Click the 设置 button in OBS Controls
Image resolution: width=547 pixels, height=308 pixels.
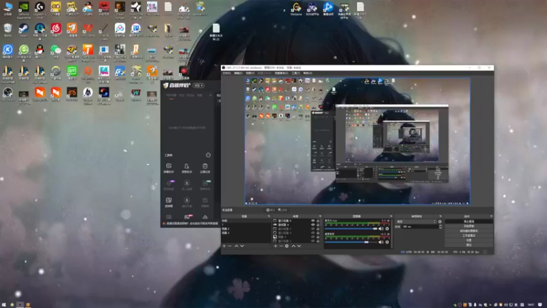[x=469, y=240]
